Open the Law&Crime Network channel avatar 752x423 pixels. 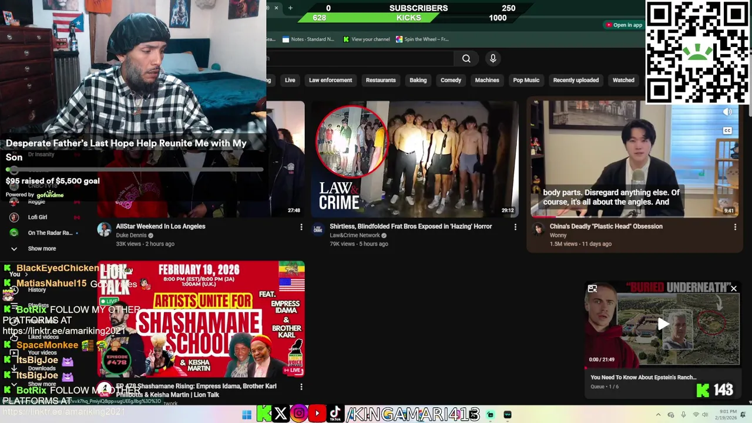point(318,229)
